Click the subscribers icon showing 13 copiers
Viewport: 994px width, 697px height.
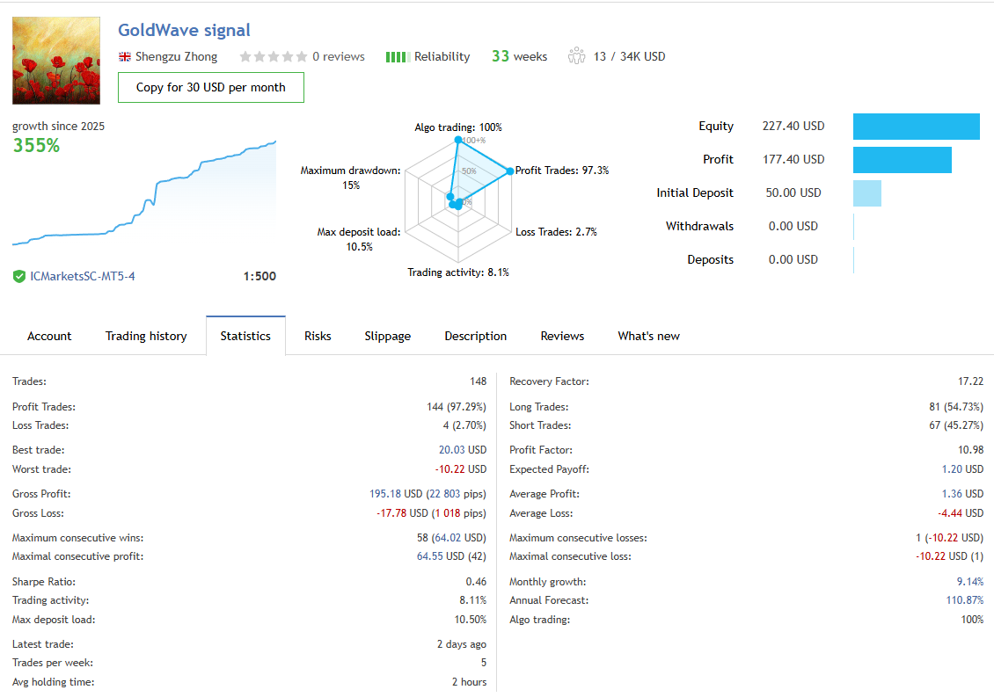[x=577, y=55]
